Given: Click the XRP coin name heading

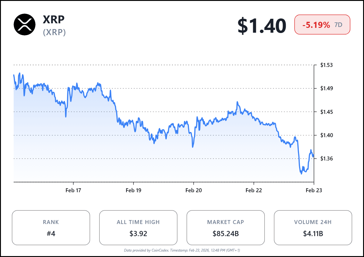Looking at the screenshot, I should pos(54,19).
